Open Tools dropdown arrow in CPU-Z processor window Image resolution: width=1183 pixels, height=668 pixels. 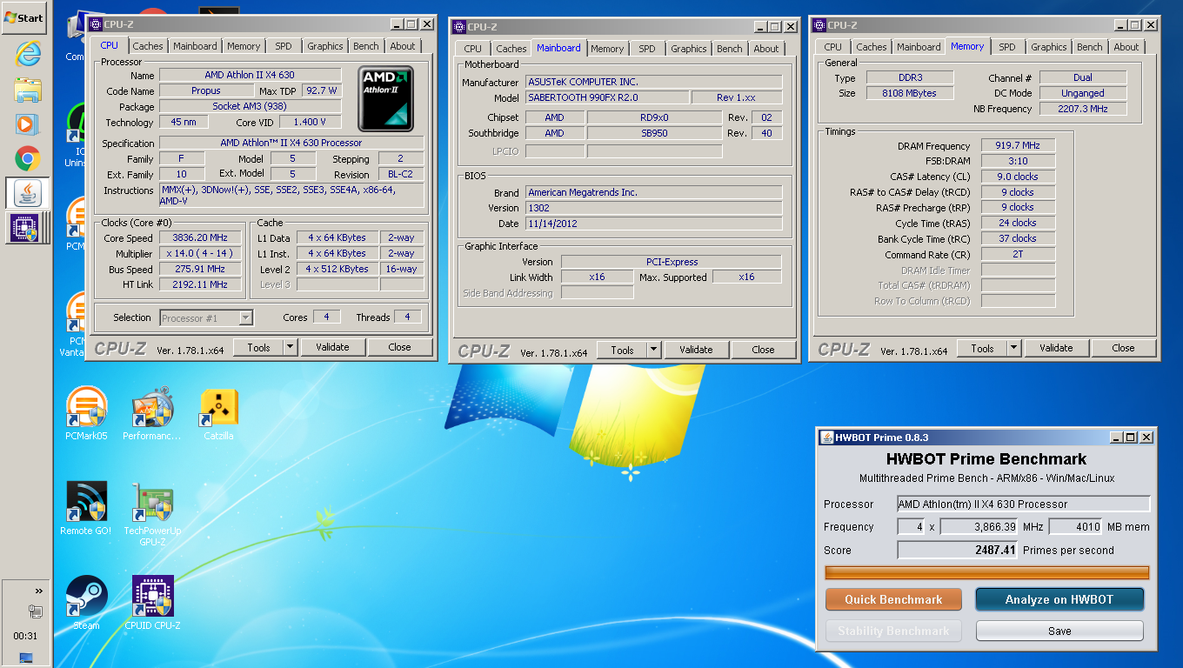pyautogui.click(x=290, y=347)
